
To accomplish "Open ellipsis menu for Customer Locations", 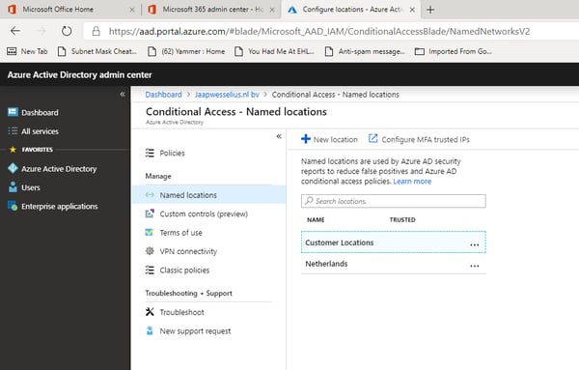I will click(x=475, y=244).
